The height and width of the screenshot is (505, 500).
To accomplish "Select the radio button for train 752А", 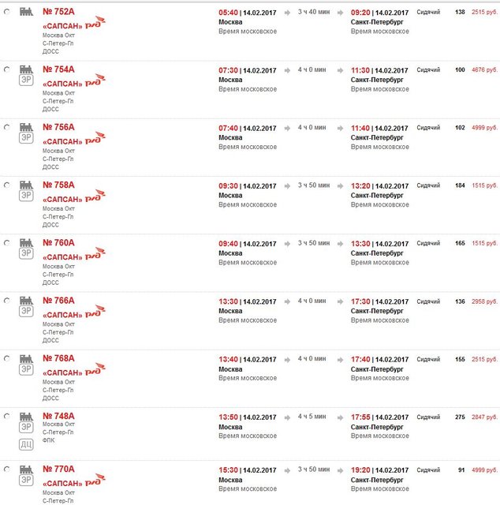I will point(7,13).
